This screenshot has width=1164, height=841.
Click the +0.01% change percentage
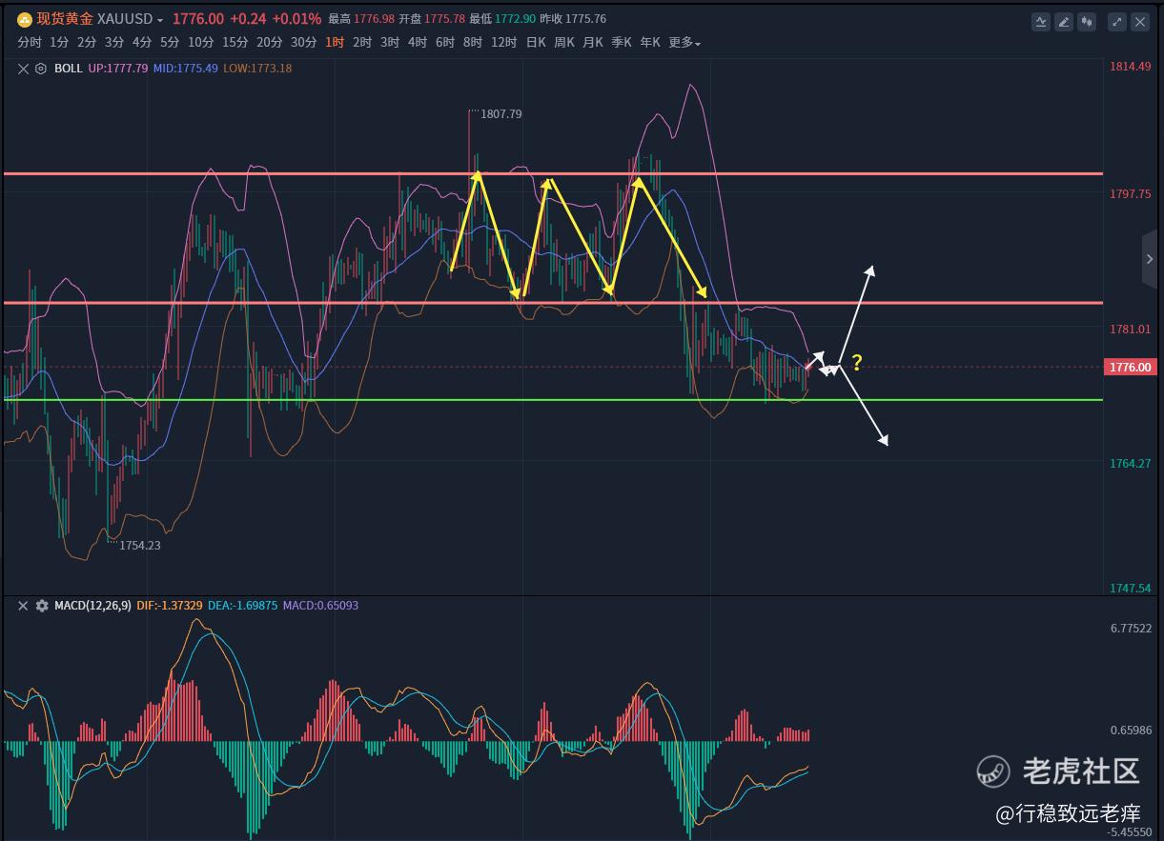pos(296,19)
